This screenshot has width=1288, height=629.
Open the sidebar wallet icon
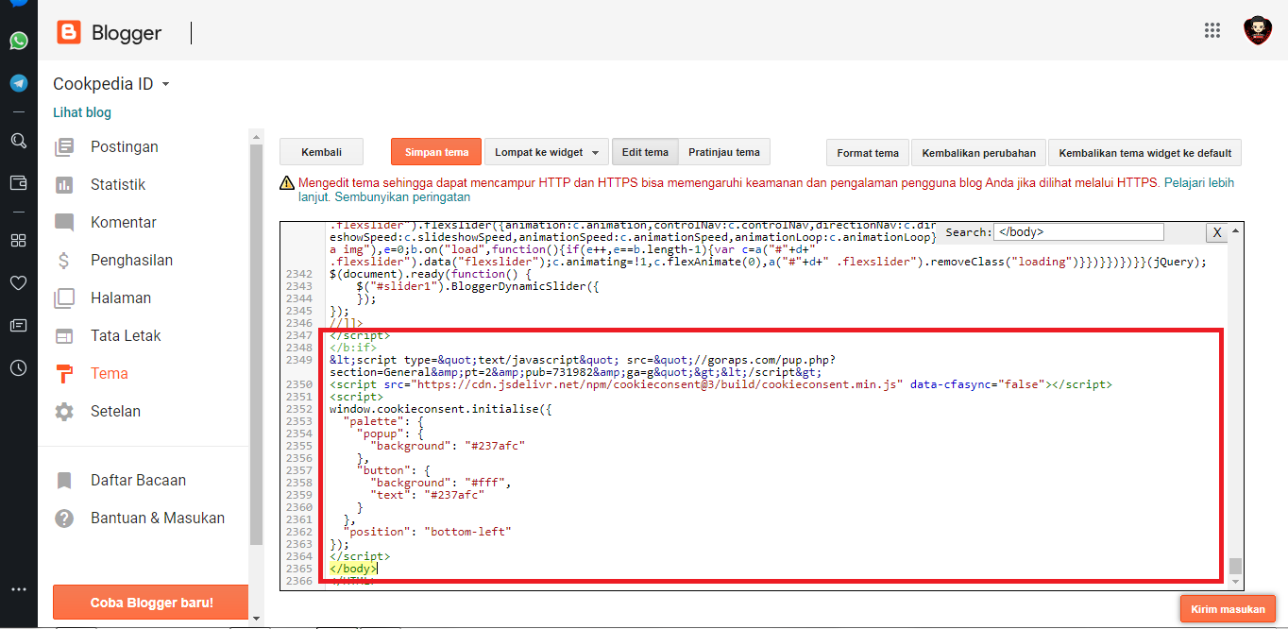click(x=18, y=183)
